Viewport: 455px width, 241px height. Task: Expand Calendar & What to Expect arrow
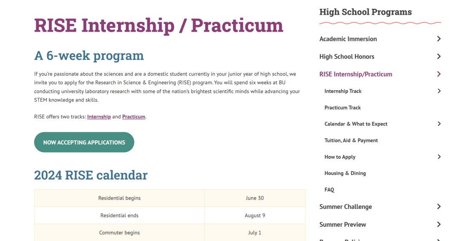pyautogui.click(x=439, y=124)
